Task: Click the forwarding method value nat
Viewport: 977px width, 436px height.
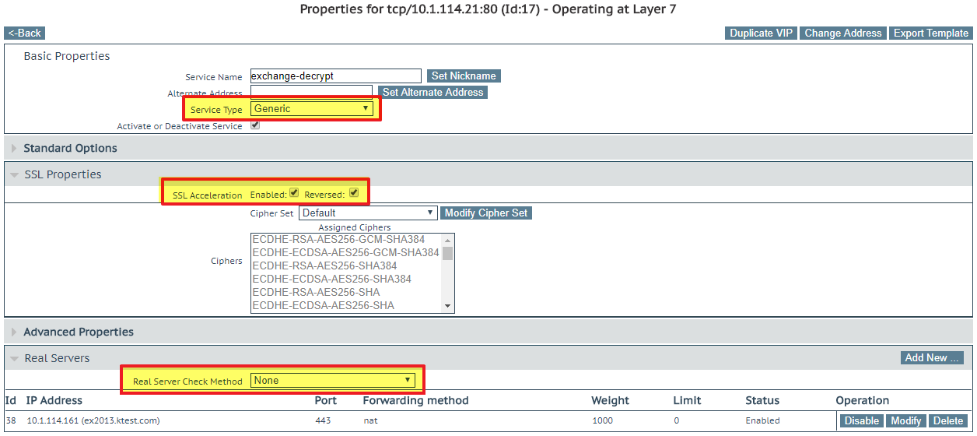Action: click(x=370, y=420)
